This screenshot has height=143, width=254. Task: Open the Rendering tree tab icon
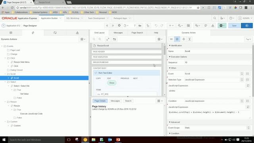coord(11,33)
